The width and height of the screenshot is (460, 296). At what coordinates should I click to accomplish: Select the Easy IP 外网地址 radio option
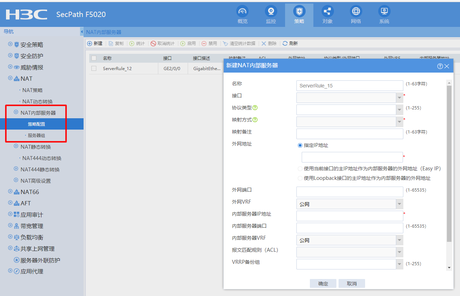point(300,169)
